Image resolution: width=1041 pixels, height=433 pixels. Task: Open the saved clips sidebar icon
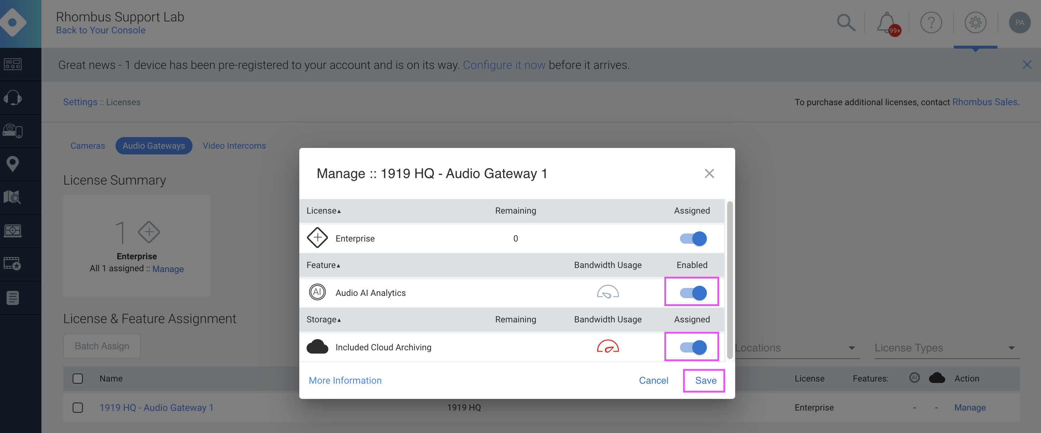pos(12,264)
